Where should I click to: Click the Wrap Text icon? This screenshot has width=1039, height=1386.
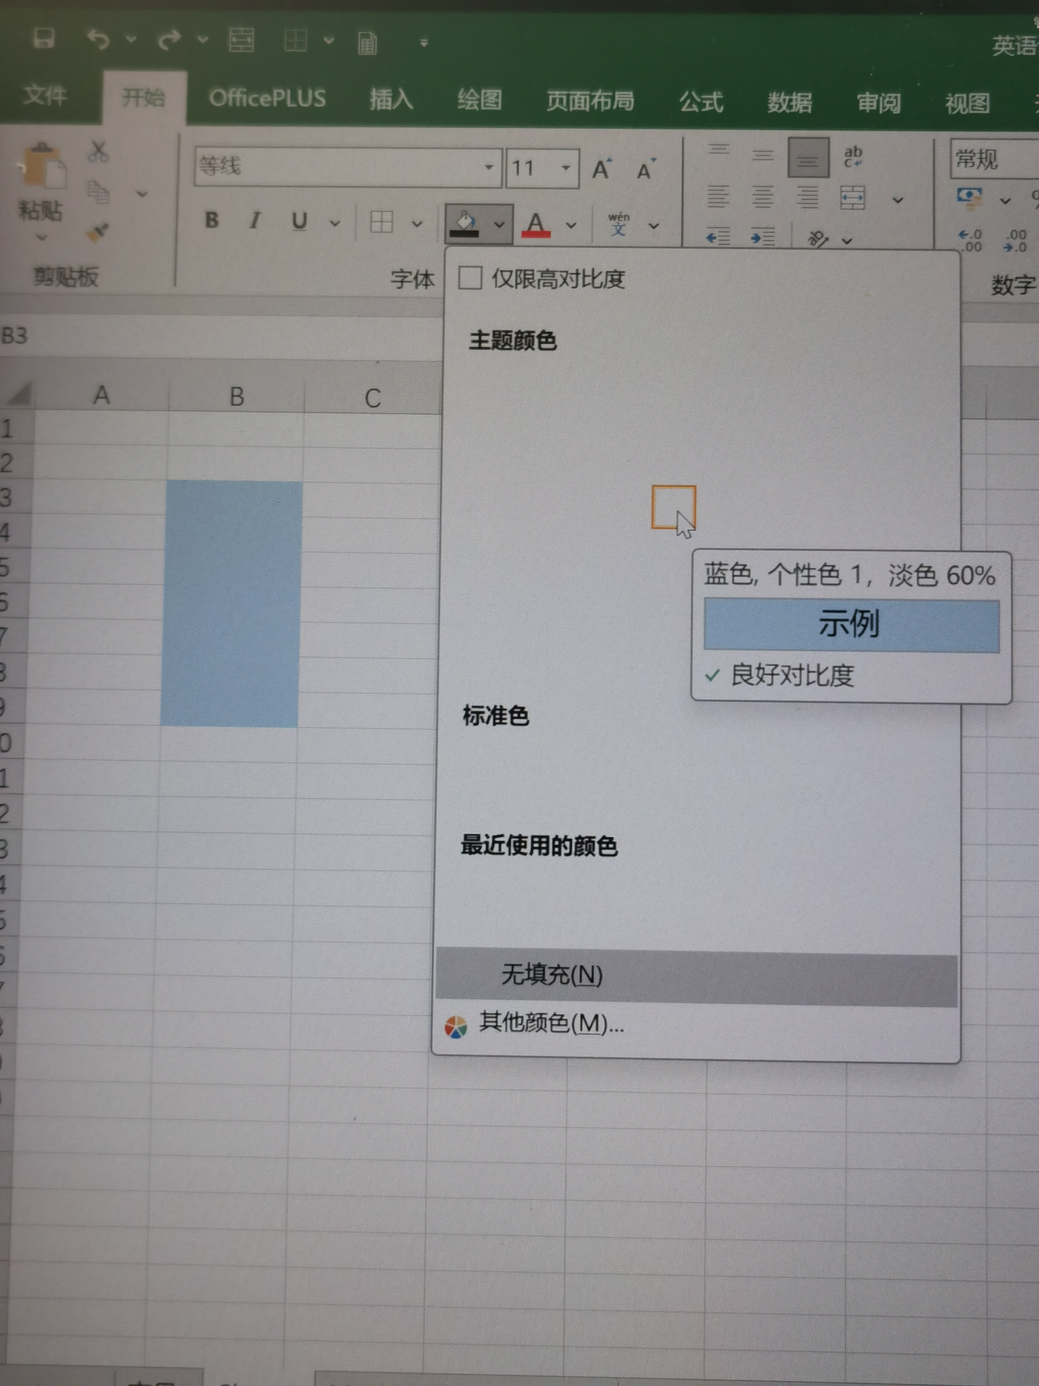pos(853,157)
